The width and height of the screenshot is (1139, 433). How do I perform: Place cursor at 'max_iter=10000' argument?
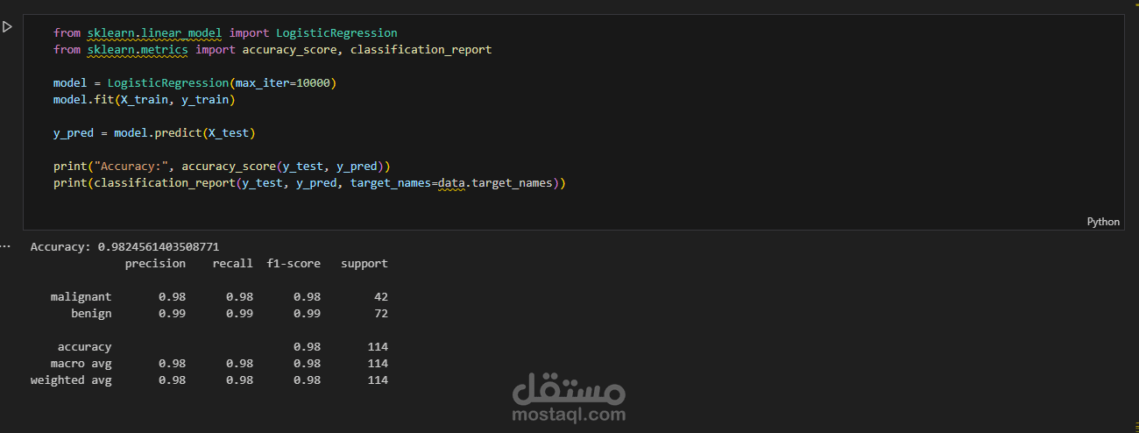click(283, 83)
